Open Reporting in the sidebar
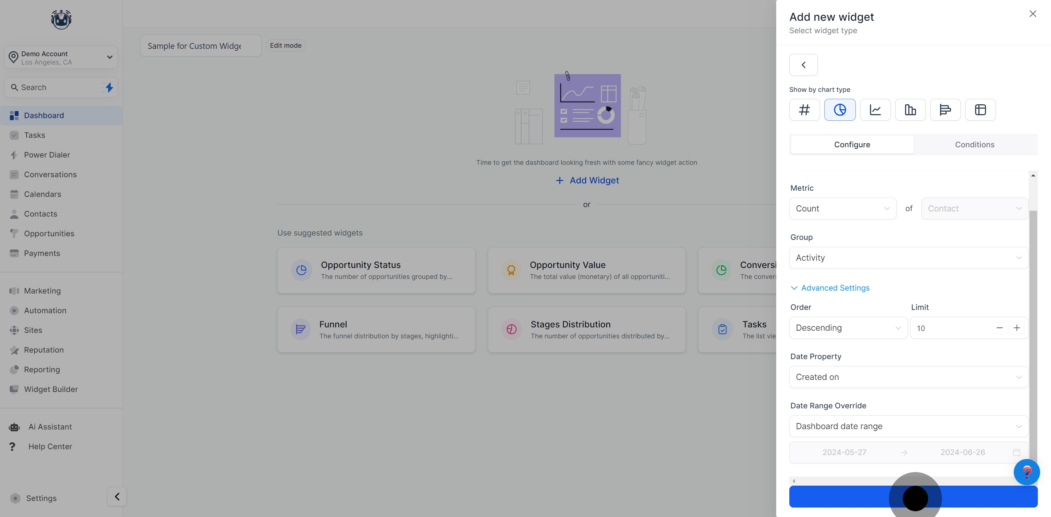Viewport: 1051px width, 517px height. [x=61, y=369]
